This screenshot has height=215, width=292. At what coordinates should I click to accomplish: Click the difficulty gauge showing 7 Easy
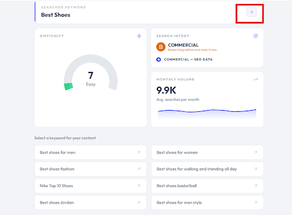91,72
